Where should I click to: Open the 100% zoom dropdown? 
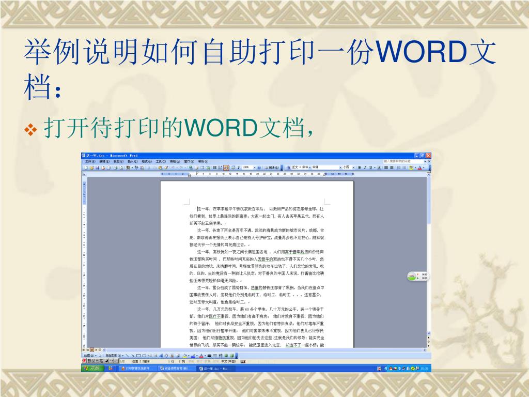click(254, 167)
